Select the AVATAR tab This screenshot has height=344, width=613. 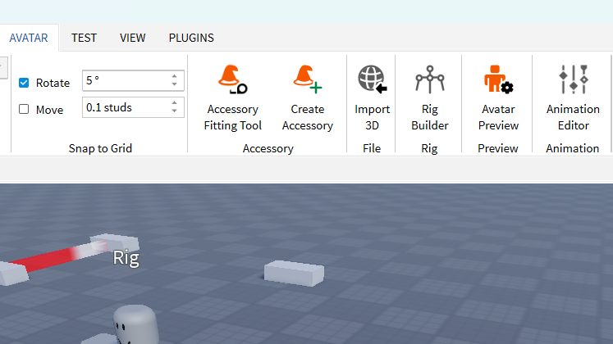[29, 38]
